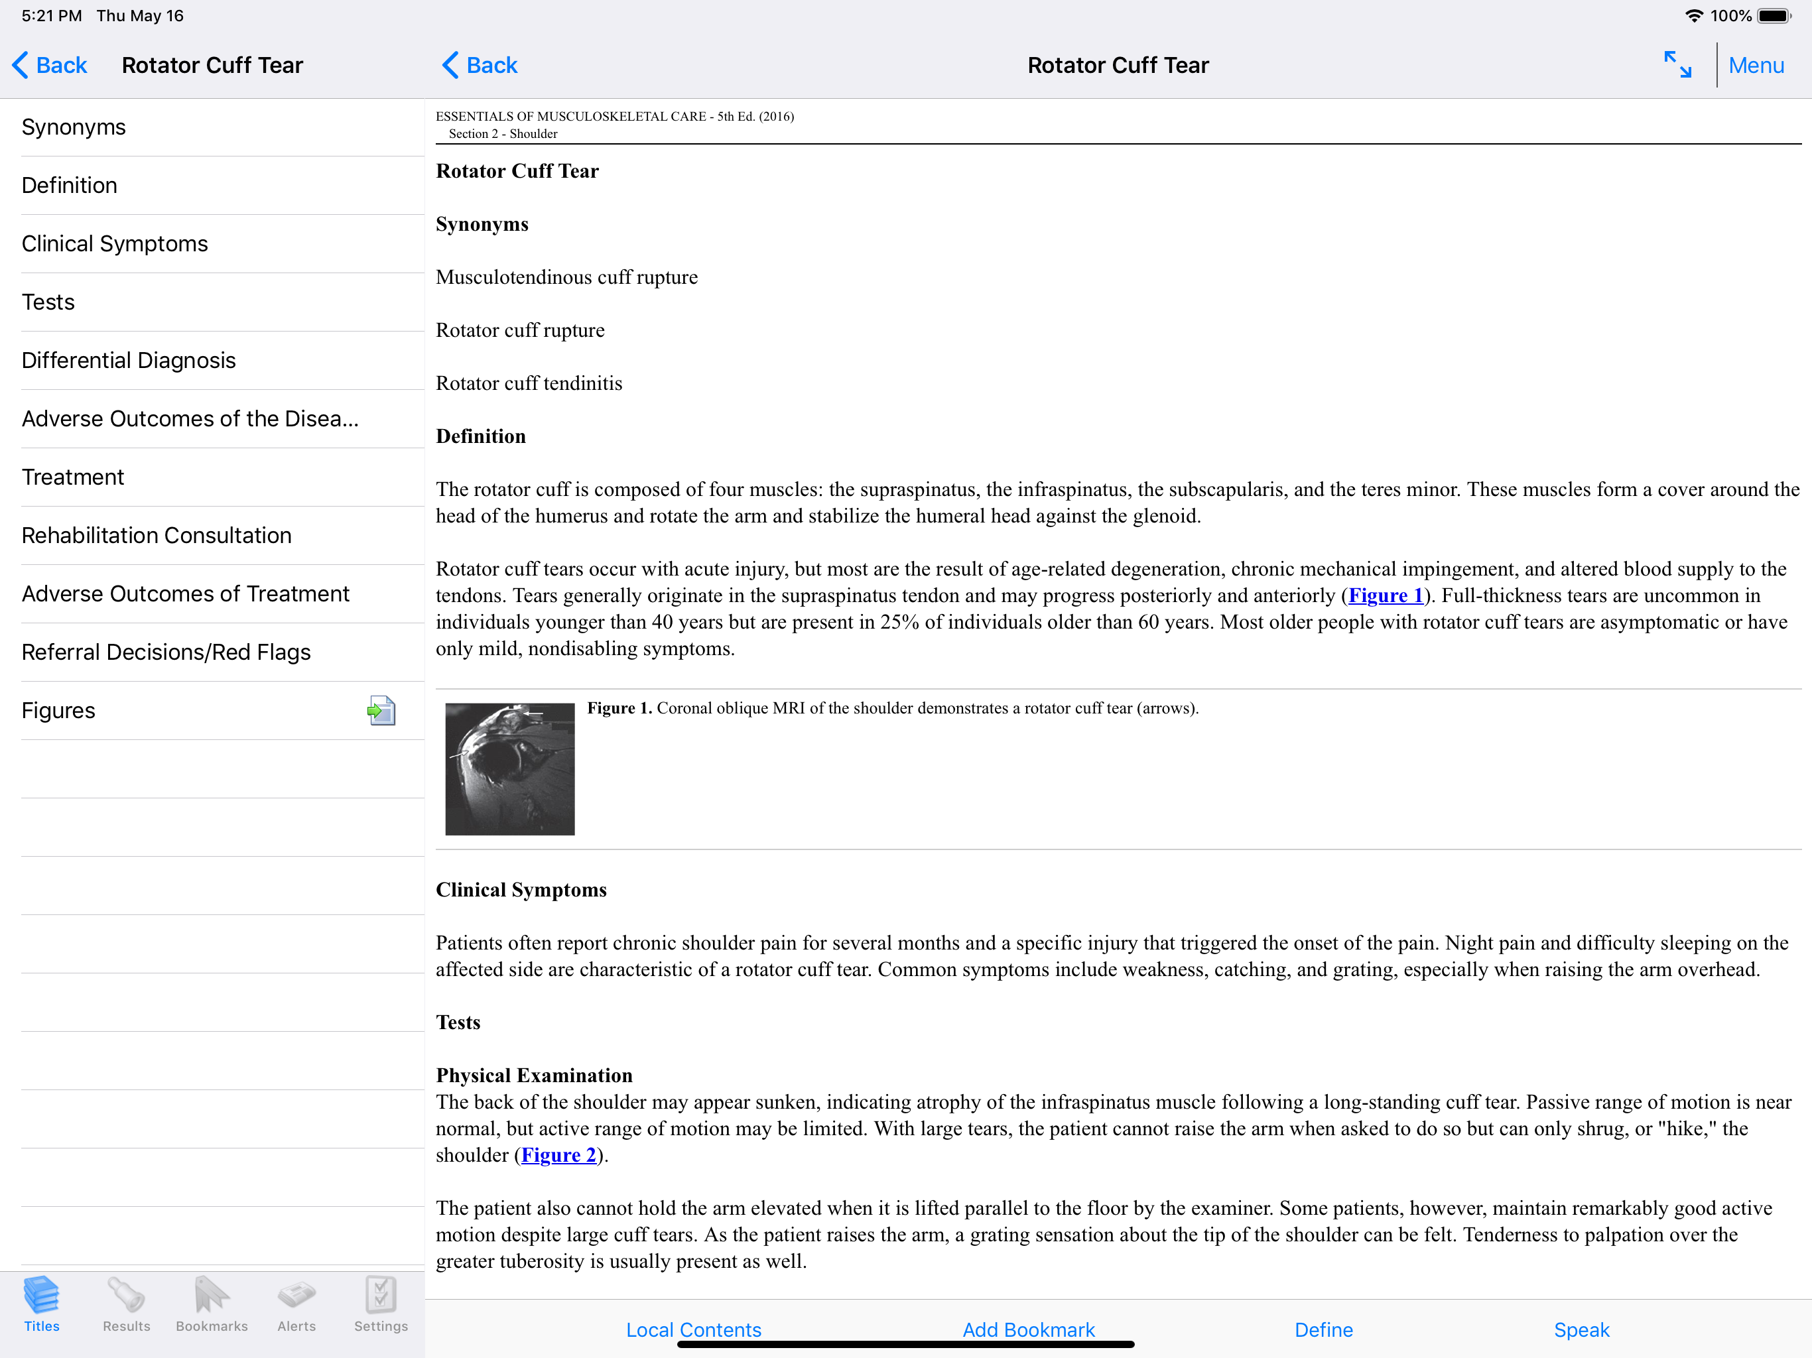Viewport: 1812px width, 1358px height.
Task: Follow the Figure 1 hyperlink
Action: pos(1386,595)
